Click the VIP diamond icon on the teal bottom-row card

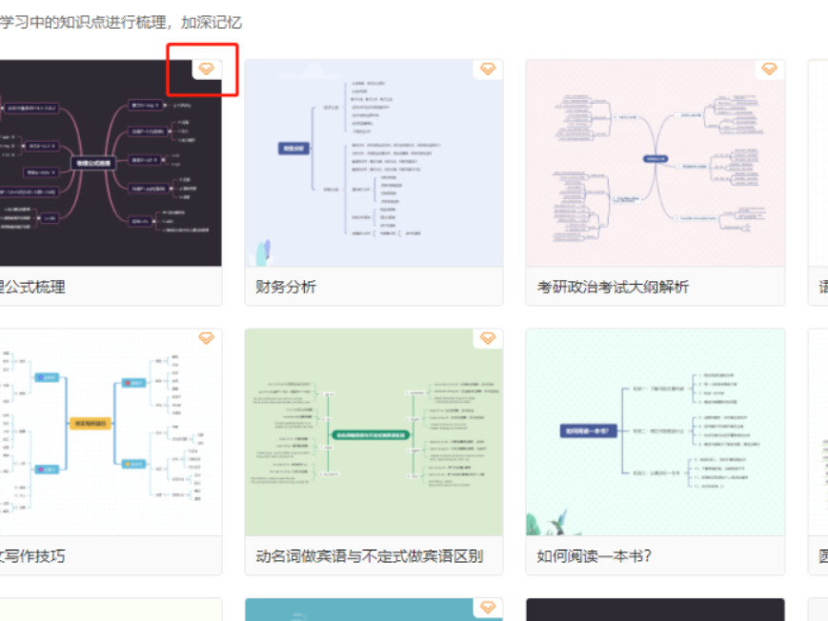click(x=488, y=608)
